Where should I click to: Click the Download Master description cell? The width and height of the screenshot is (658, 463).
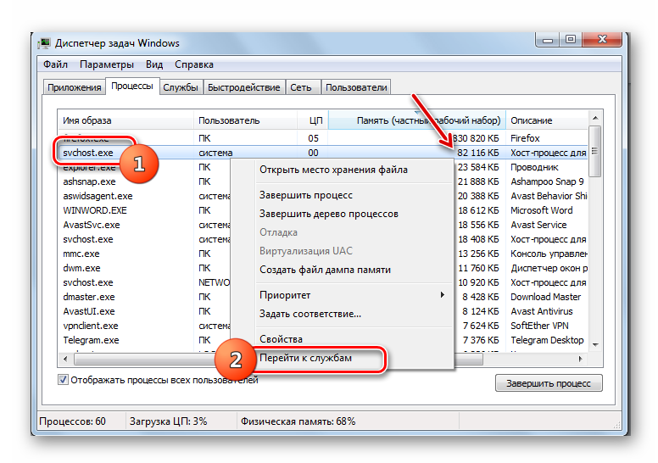click(545, 297)
